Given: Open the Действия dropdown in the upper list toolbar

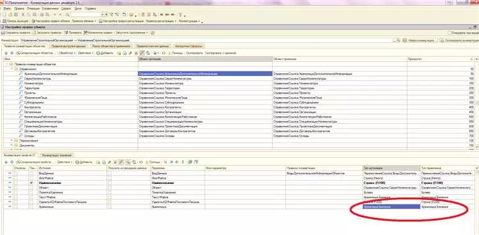Looking at the screenshot, I should click(86, 53).
